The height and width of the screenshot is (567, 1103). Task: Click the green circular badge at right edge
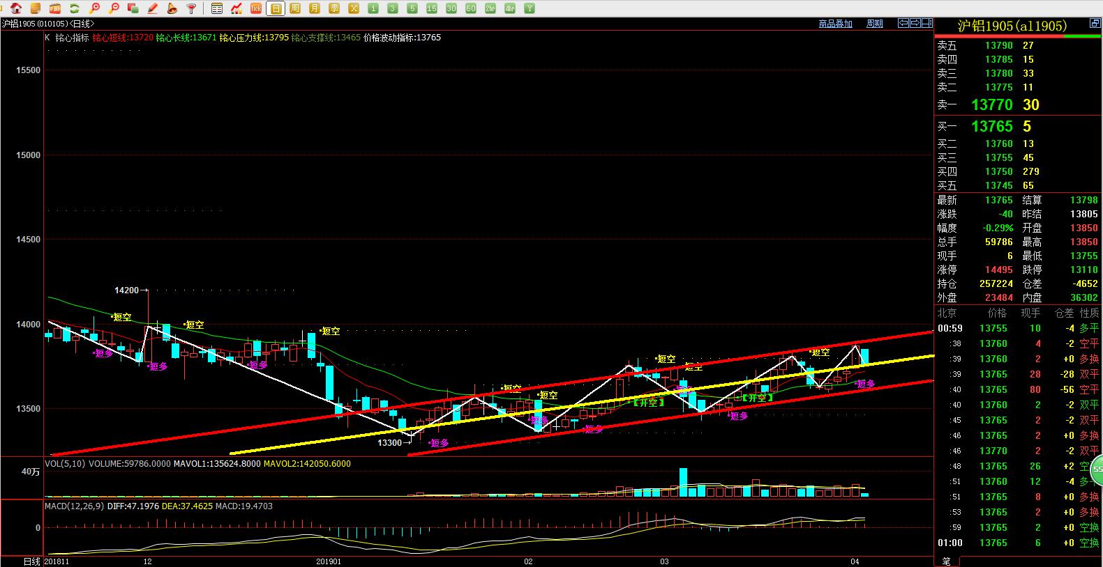[x=1097, y=469]
